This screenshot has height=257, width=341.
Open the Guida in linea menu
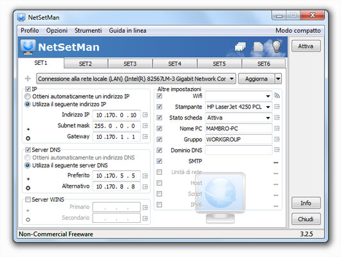point(127,30)
